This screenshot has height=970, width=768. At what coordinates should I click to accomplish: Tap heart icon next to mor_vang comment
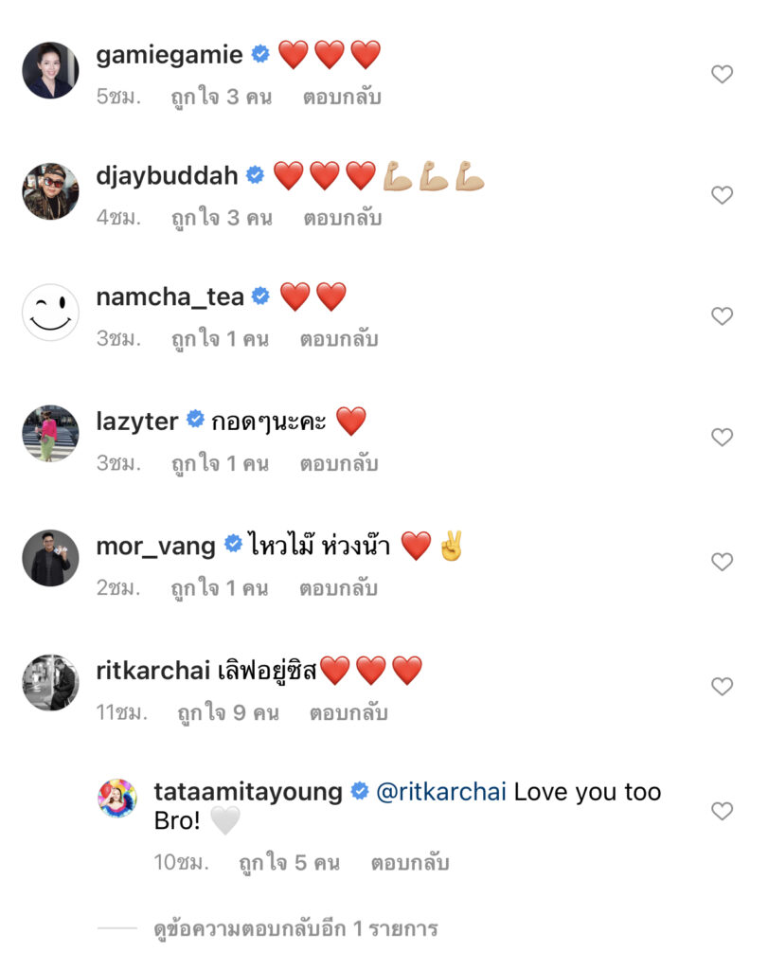click(722, 562)
